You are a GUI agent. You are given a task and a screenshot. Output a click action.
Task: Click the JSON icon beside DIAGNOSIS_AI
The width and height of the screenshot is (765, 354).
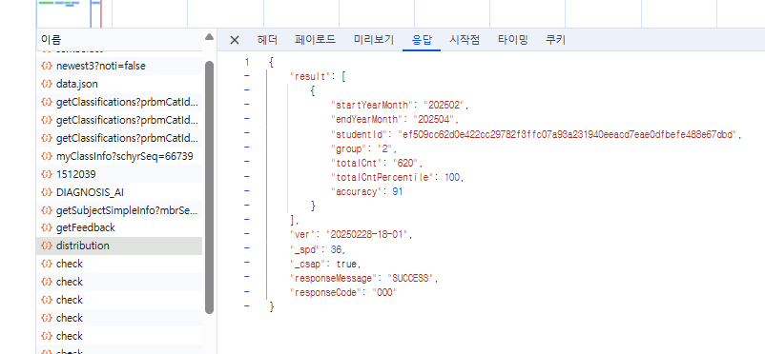(x=47, y=192)
